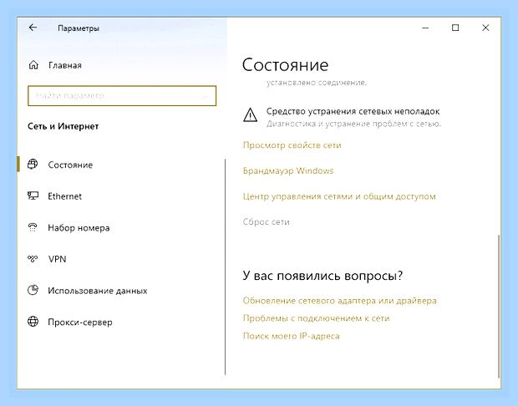The height and width of the screenshot is (406, 518).
Task: Click the Главная home icon
Action: coord(33,65)
